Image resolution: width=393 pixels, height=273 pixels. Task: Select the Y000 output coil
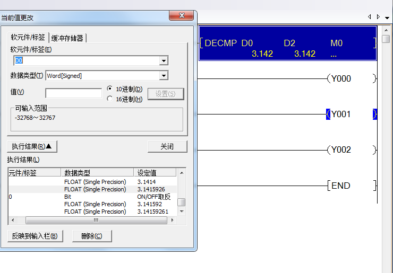(x=341, y=78)
